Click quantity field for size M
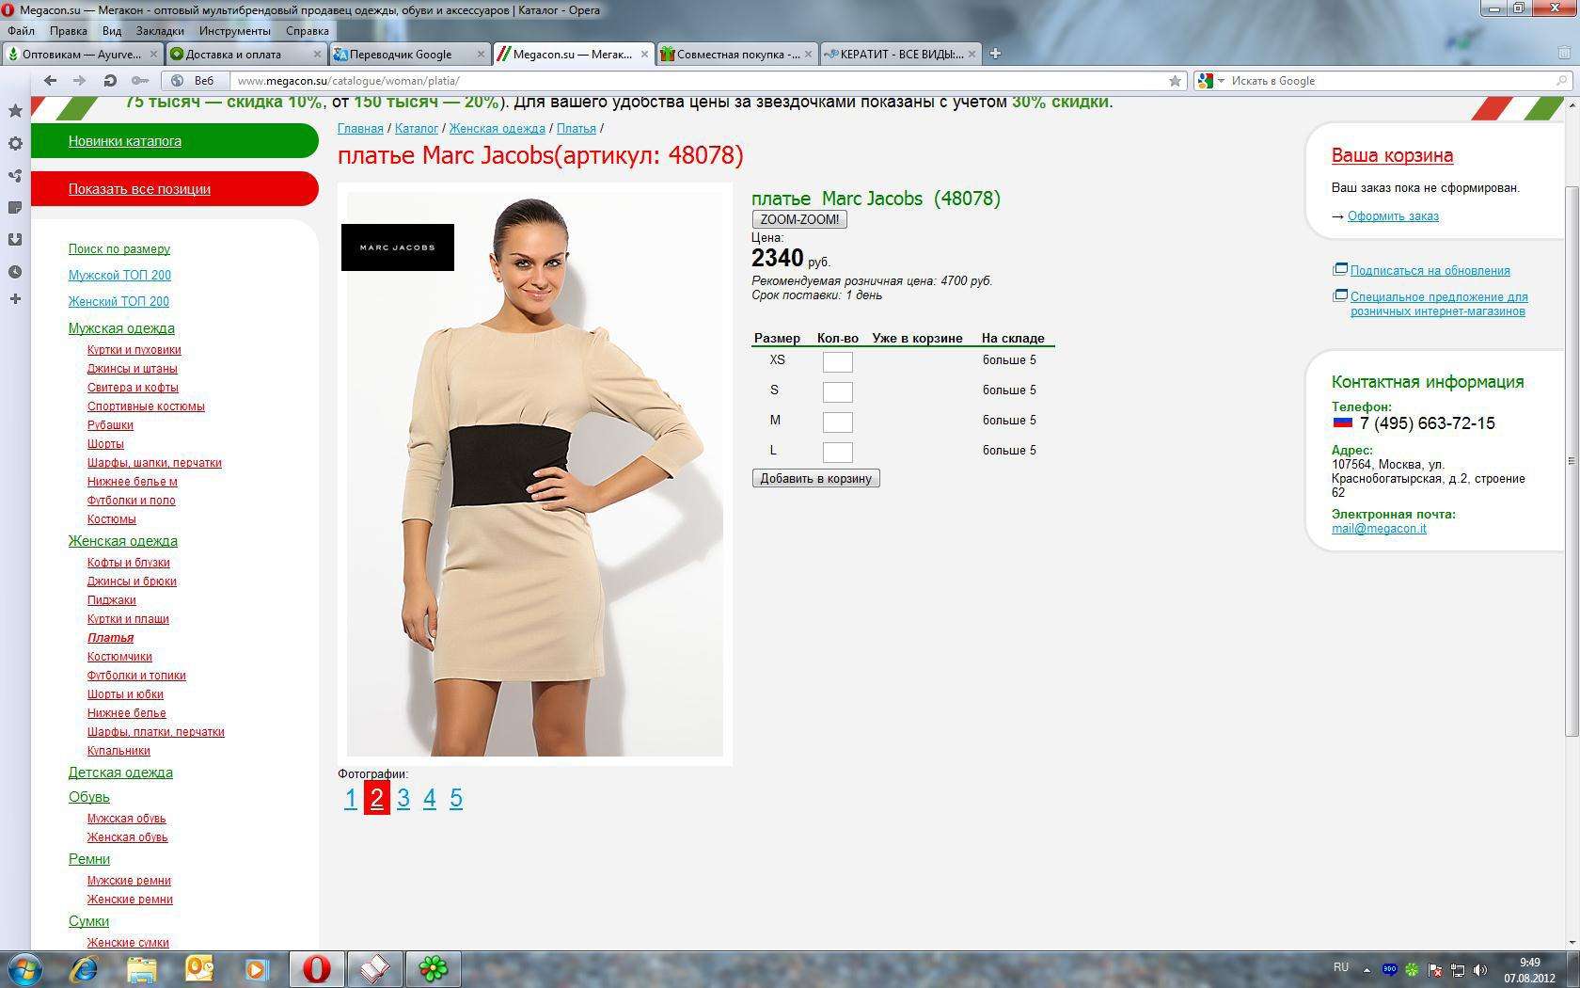Image resolution: width=1580 pixels, height=988 pixels. point(837,422)
